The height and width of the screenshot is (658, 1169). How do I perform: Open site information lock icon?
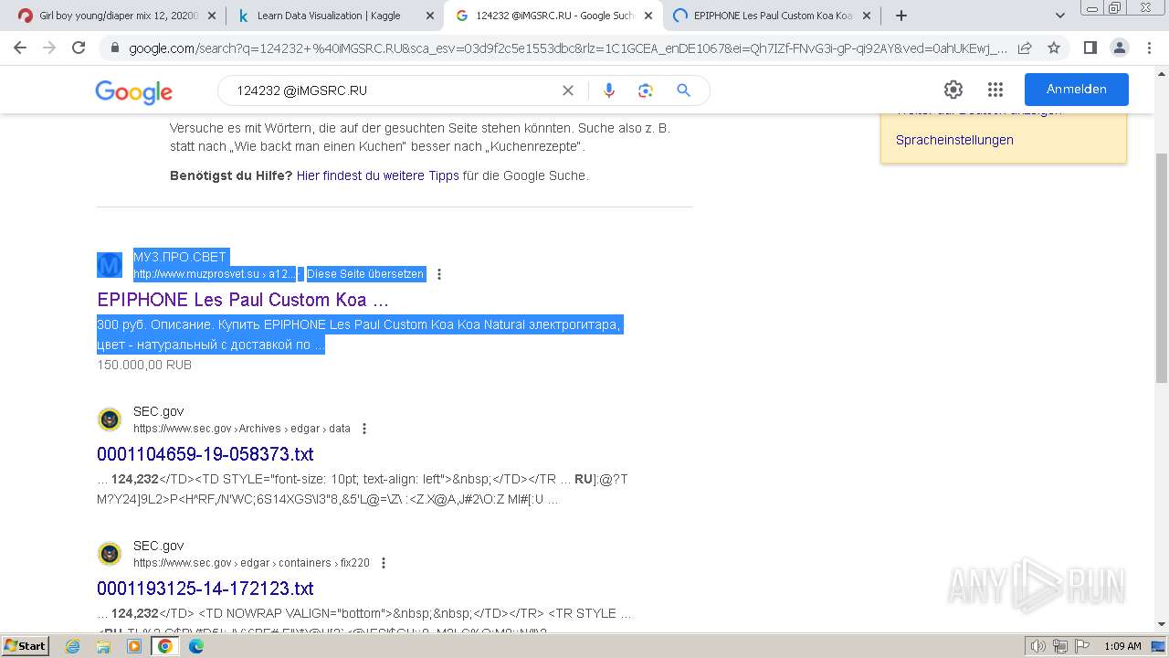point(114,48)
